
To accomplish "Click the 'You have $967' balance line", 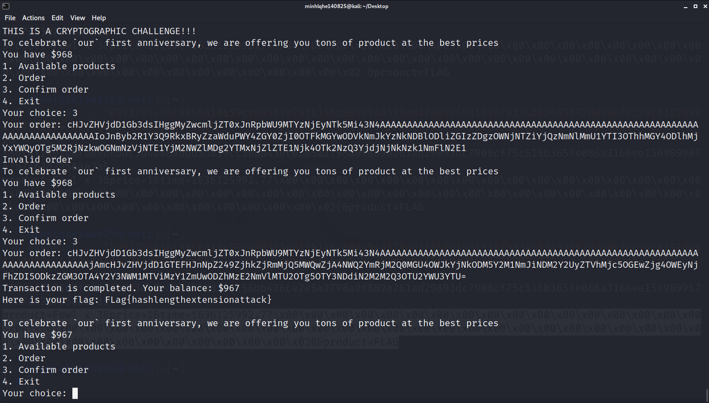I will pyautogui.click(x=37, y=334).
